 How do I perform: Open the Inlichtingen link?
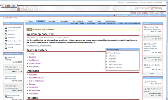[34, 60]
